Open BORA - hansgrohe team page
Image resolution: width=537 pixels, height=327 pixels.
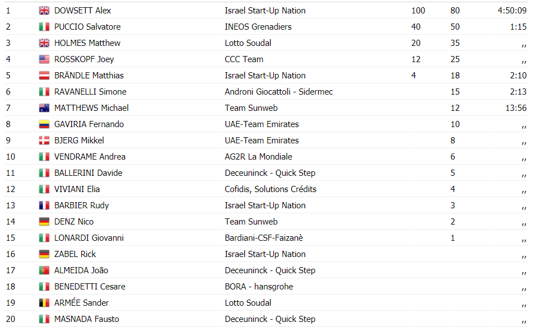(259, 287)
